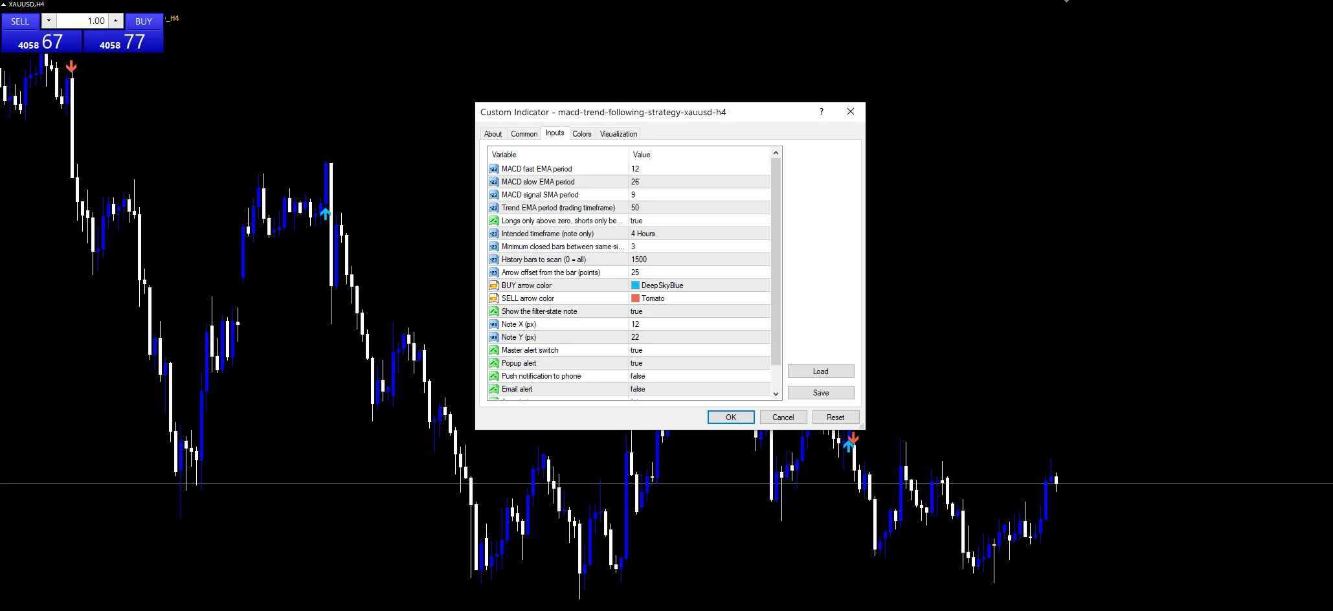Click the inputs list scroll up arrow

pos(776,153)
